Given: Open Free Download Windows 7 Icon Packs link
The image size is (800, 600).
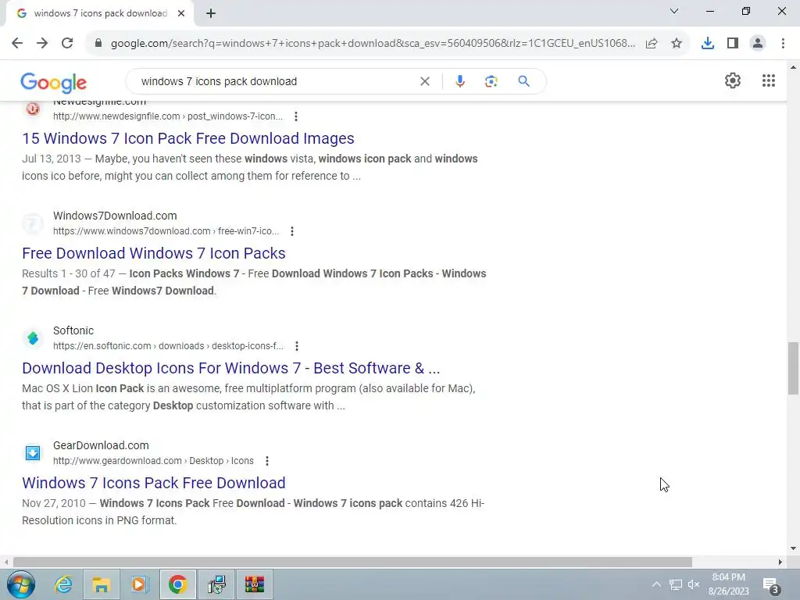Looking at the screenshot, I should pyautogui.click(x=154, y=253).
